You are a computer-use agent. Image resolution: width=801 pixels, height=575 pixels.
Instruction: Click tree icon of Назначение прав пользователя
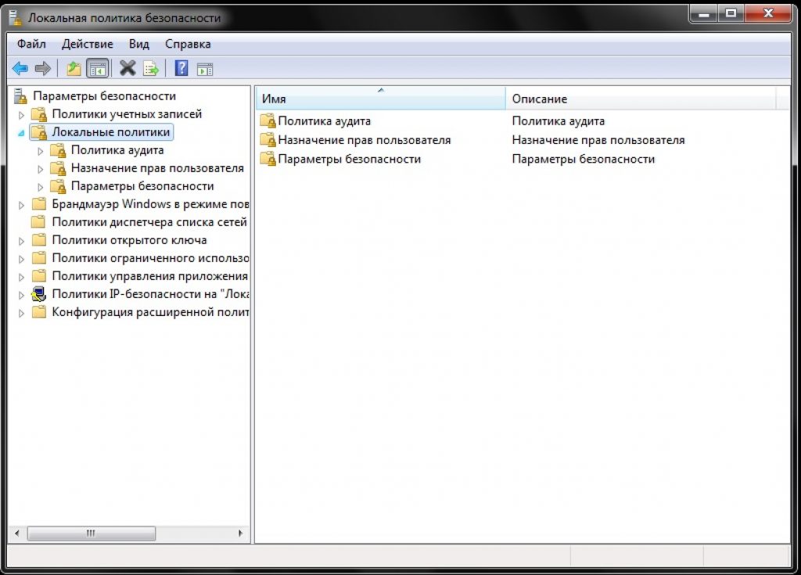pos(58,168)
